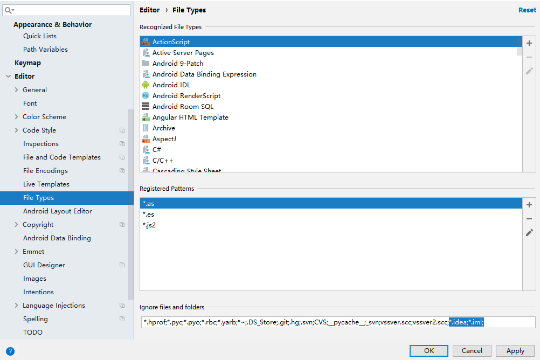This screenshot has width=540, height=360.
Task: Open the Intentions settings page
Action: [39, 292]
